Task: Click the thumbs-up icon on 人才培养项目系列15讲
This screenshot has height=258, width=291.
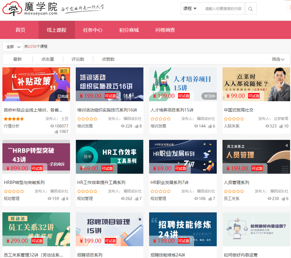Action: 210,126
